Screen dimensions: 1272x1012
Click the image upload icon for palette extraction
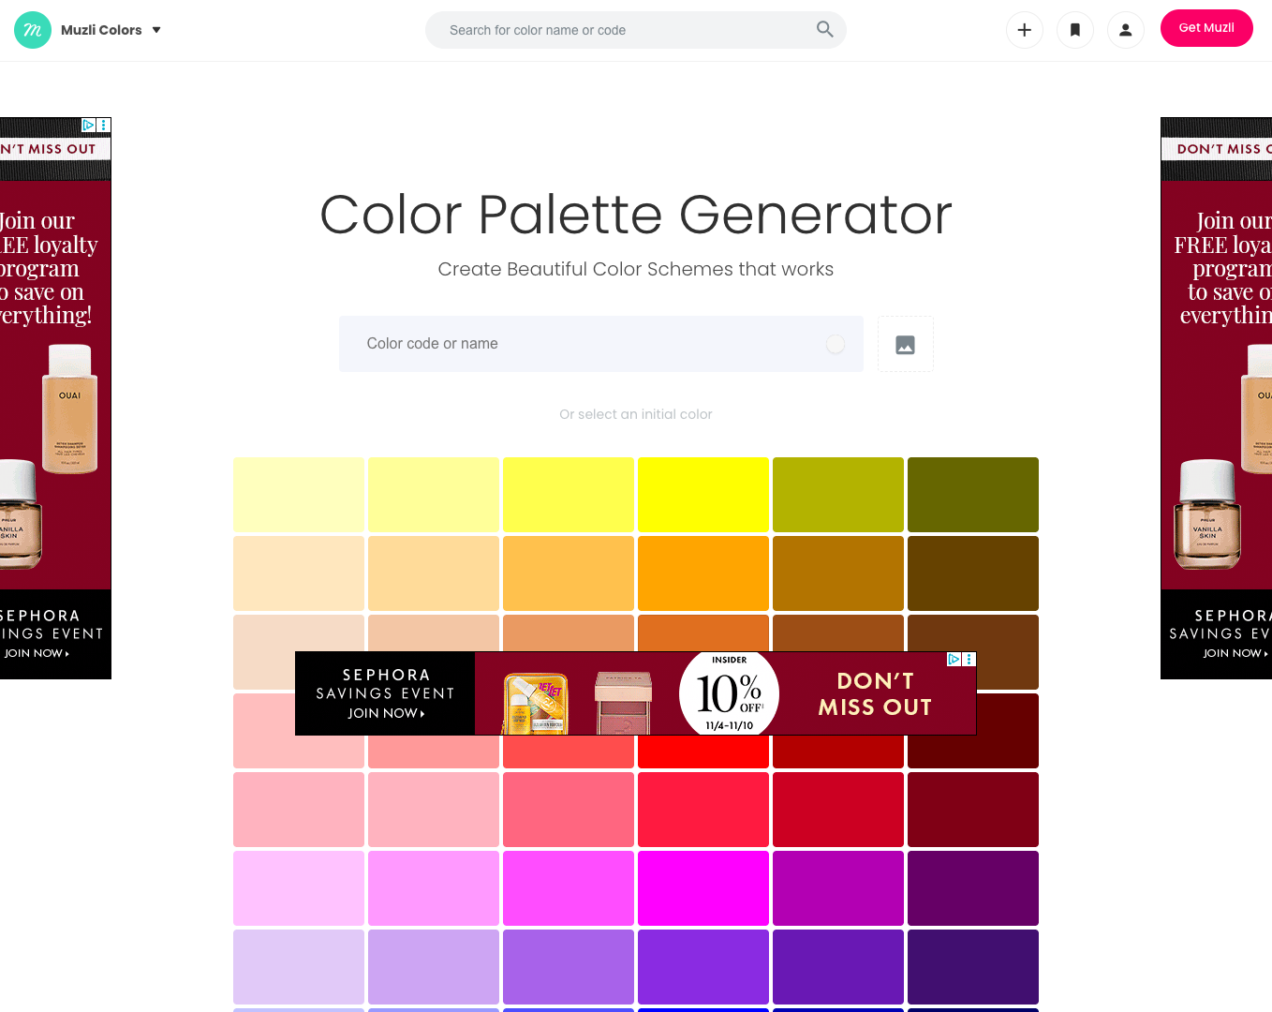coord(905,344)
